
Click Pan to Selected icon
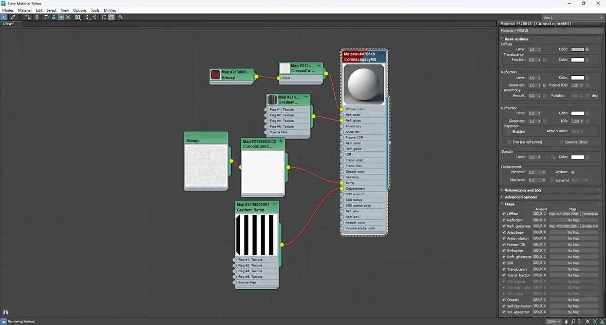pos(602,321)
